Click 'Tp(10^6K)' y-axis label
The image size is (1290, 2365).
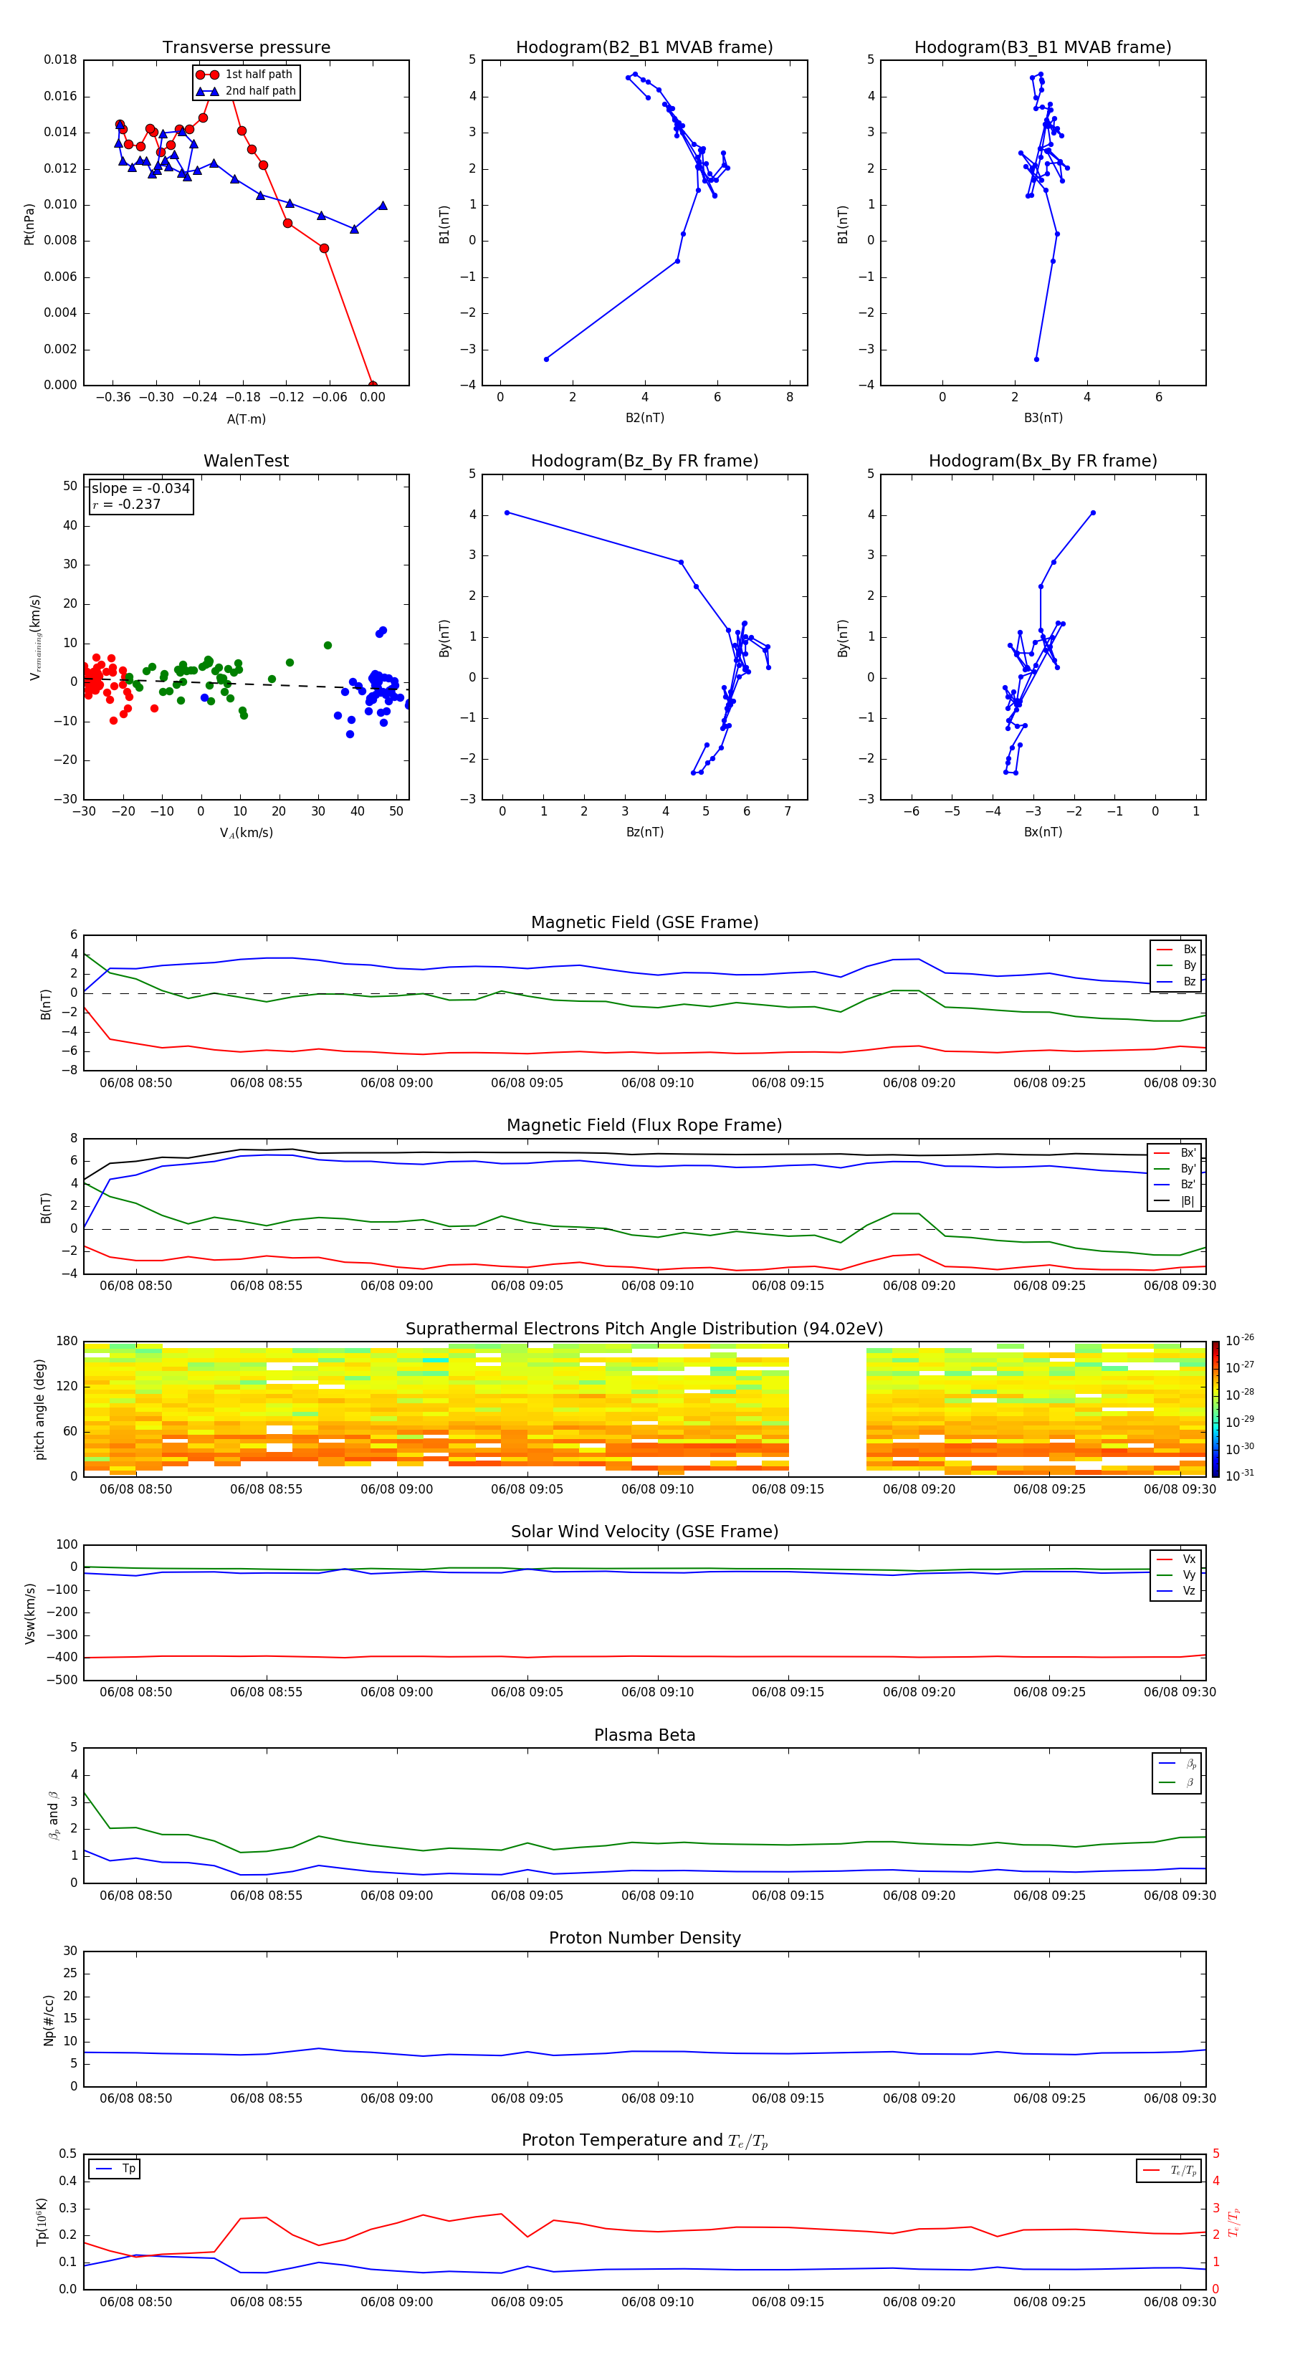[x=42, y=2222]
